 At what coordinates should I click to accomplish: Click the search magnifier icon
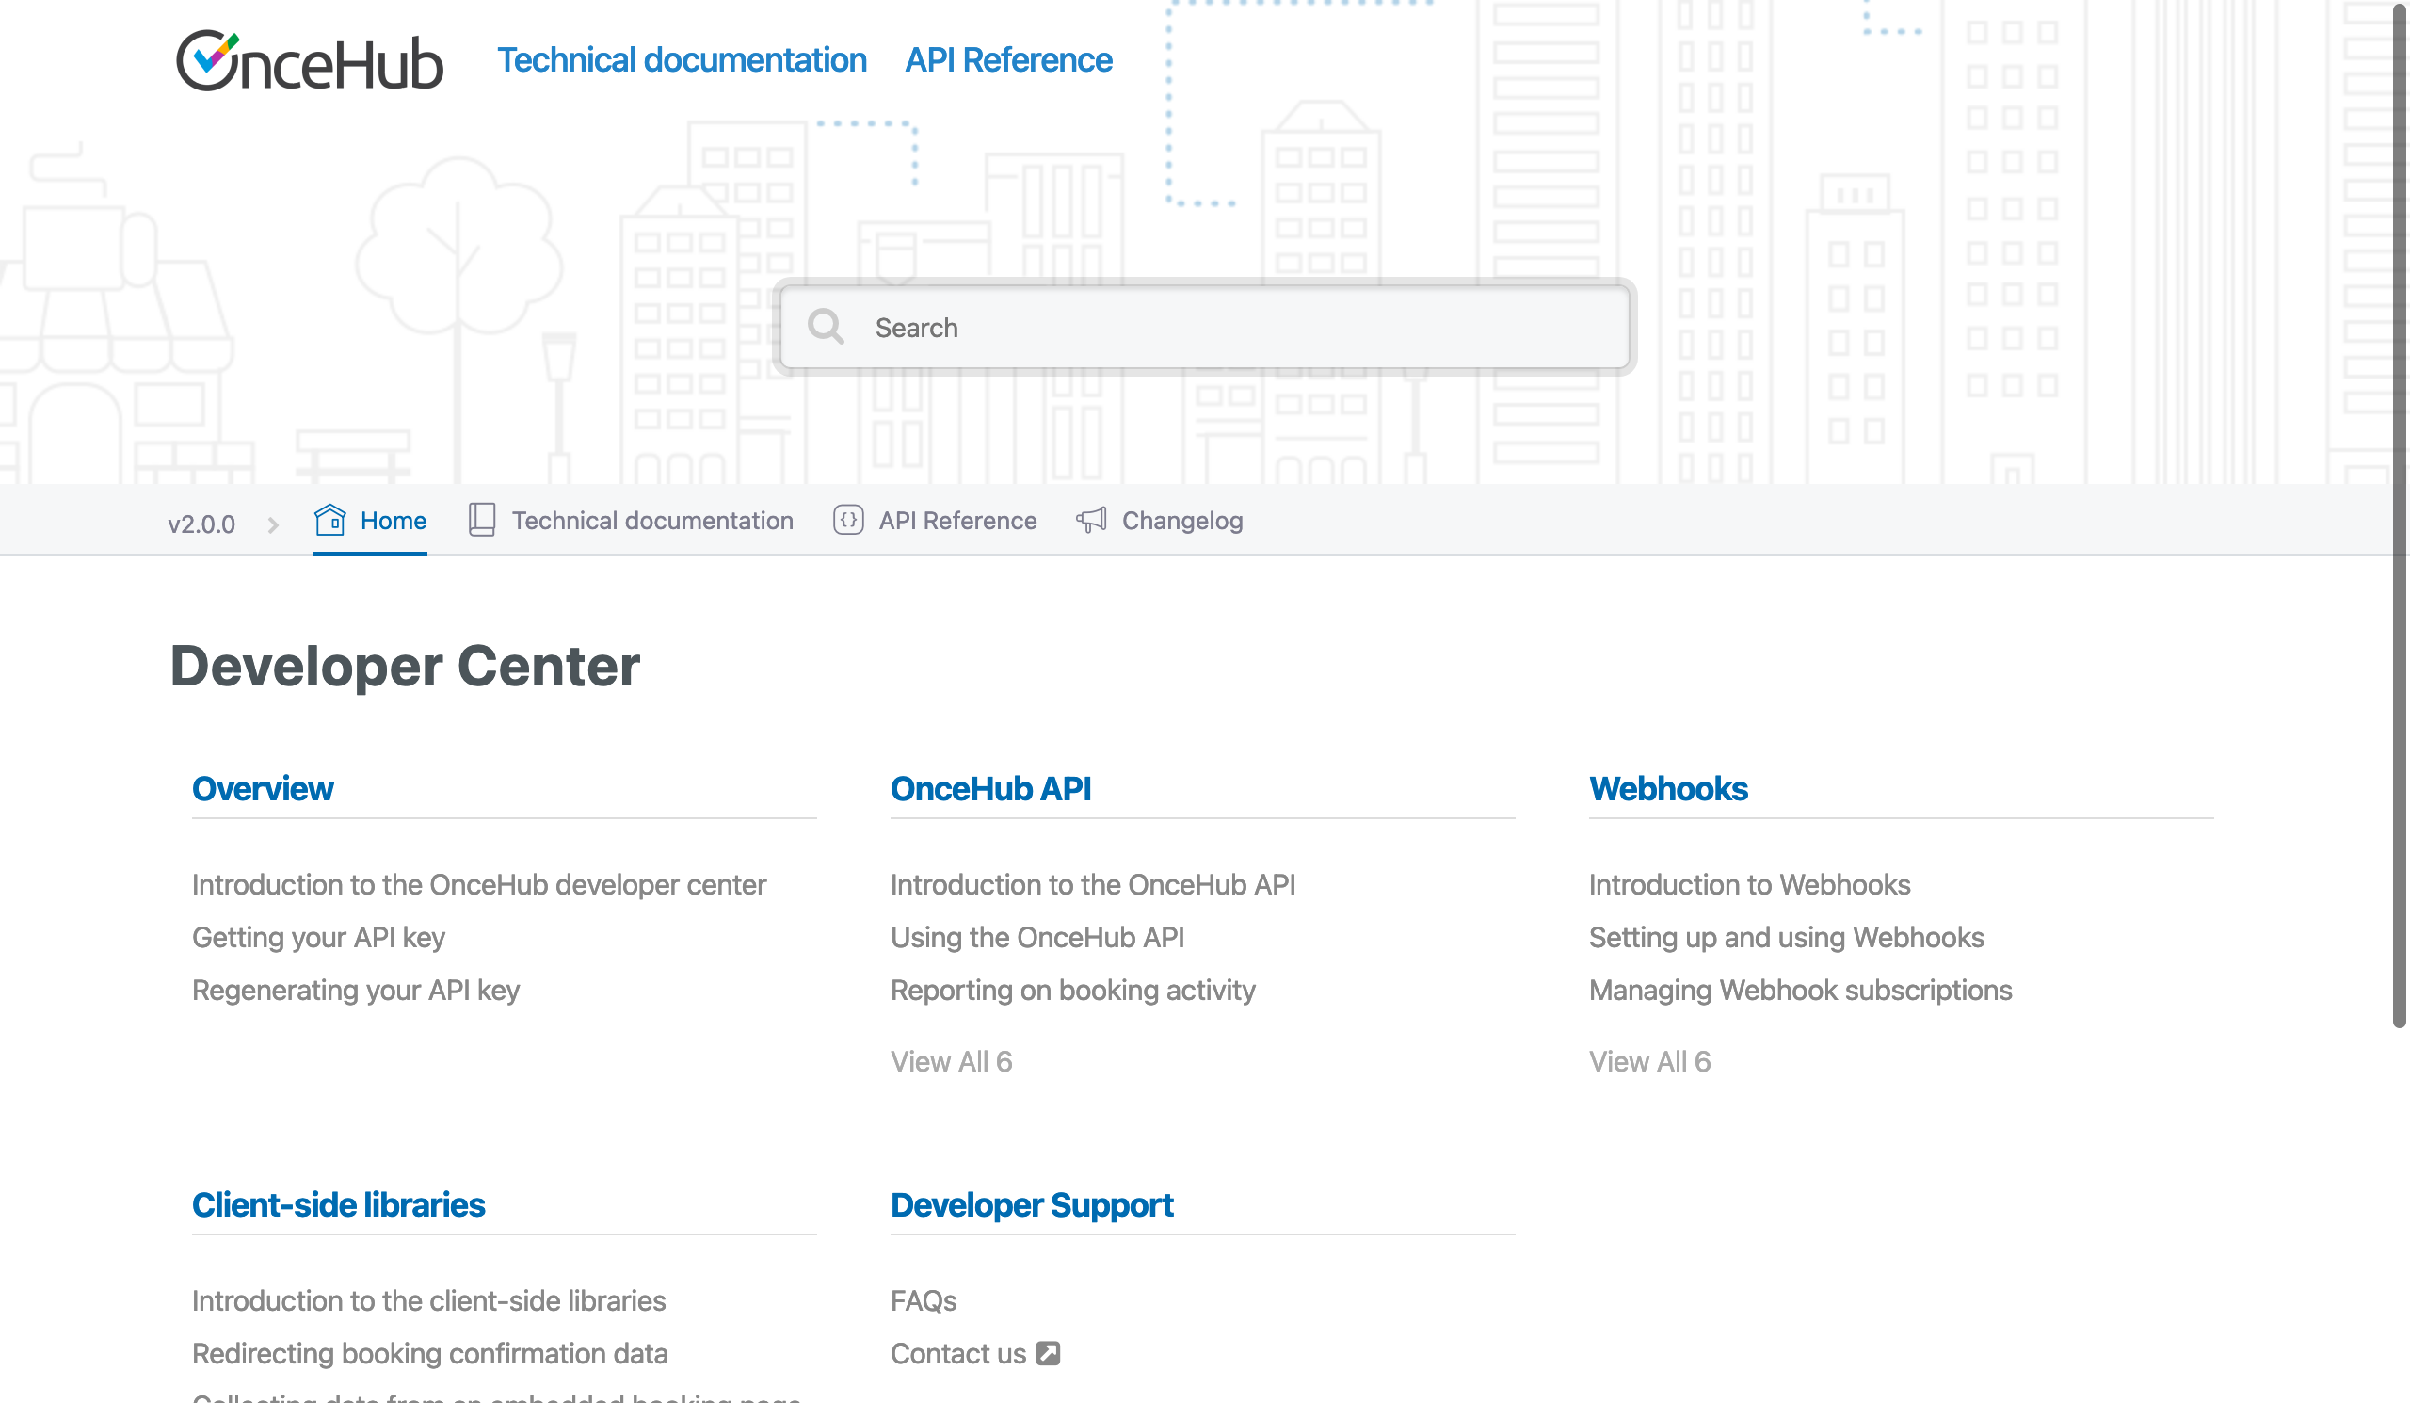pyautogui.click(x=827, y=327)
